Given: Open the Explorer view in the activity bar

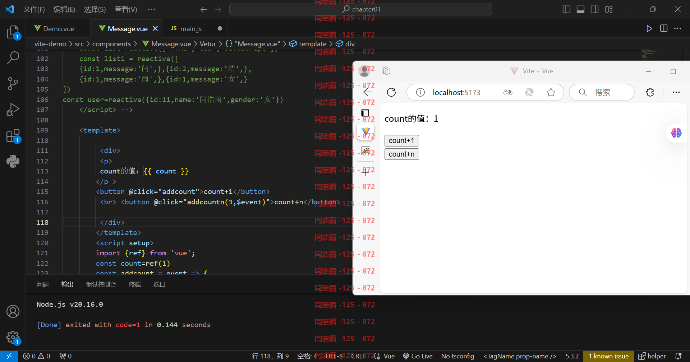Looking at the screenshot, I should [13, 32].
